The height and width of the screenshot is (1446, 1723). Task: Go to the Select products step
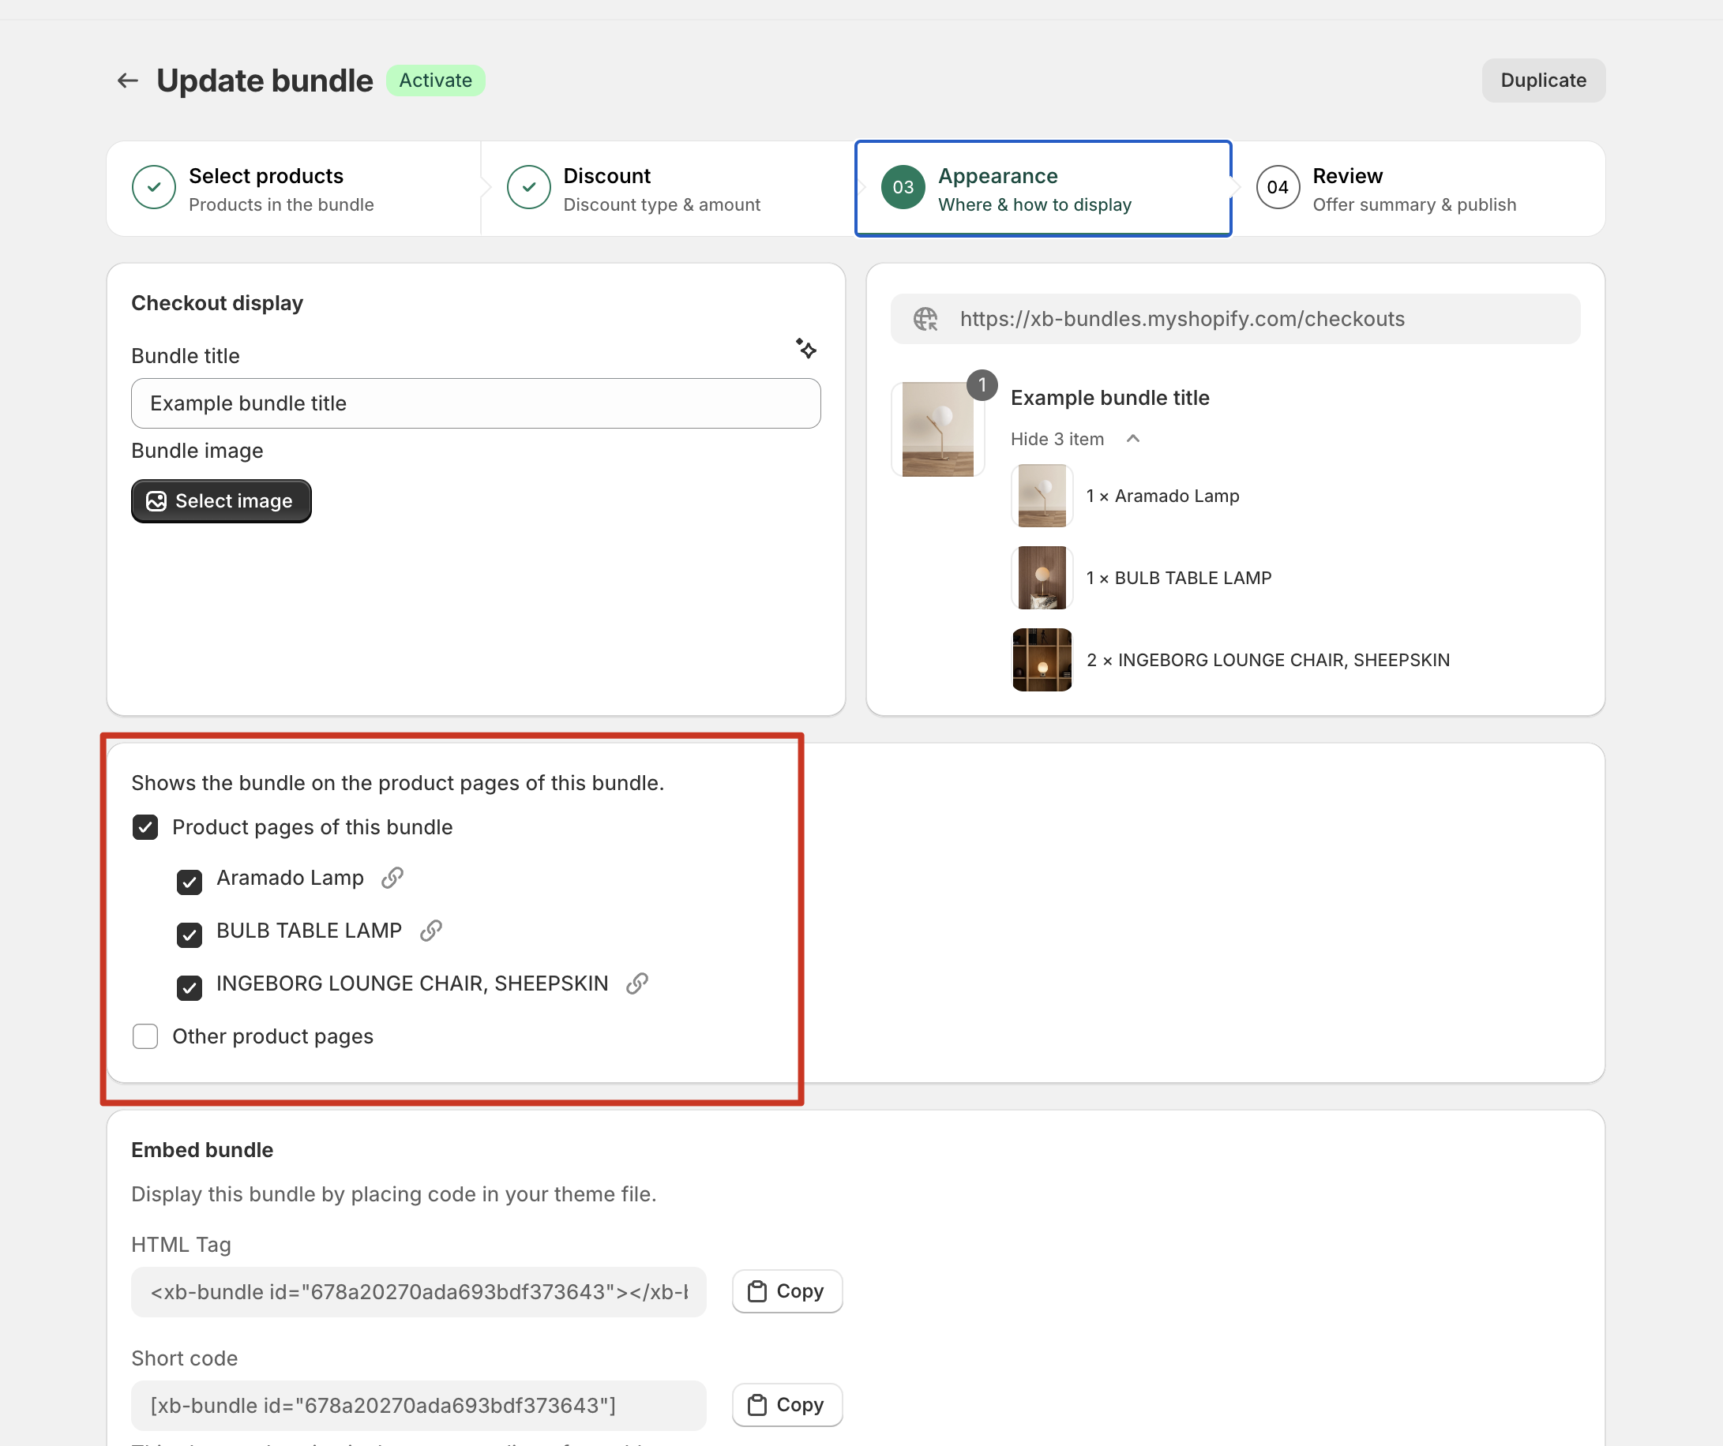pos(294,189)
